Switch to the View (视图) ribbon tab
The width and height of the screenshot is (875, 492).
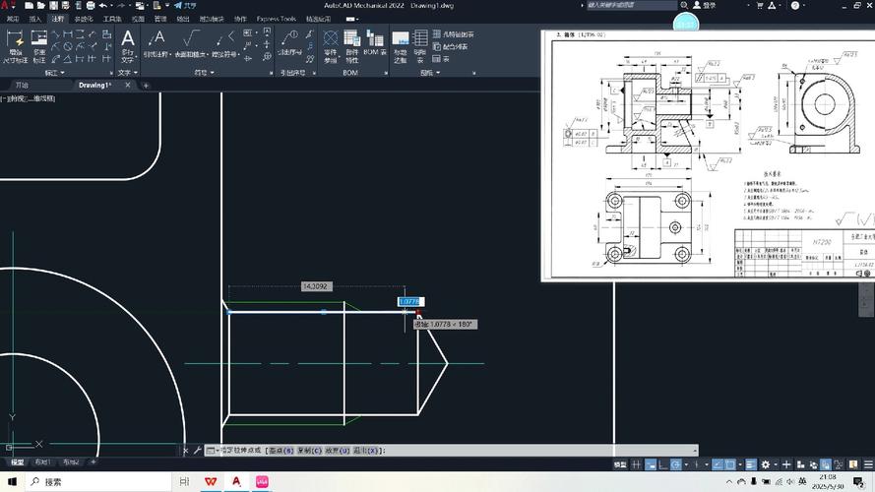[138, 19]
